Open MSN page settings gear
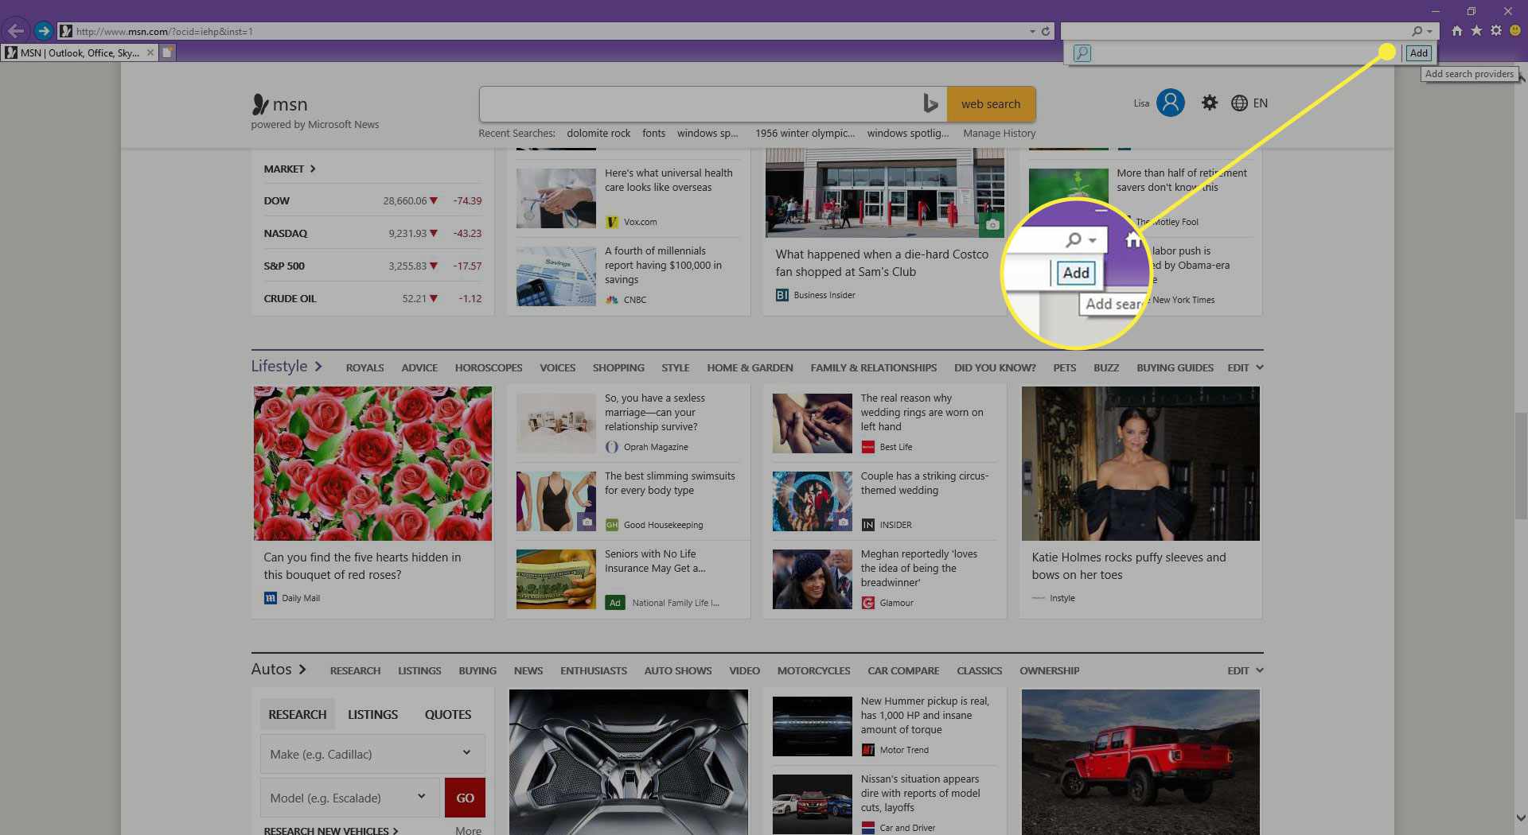This screenshot has width=1528, height=835. [x=1210, y=103]
